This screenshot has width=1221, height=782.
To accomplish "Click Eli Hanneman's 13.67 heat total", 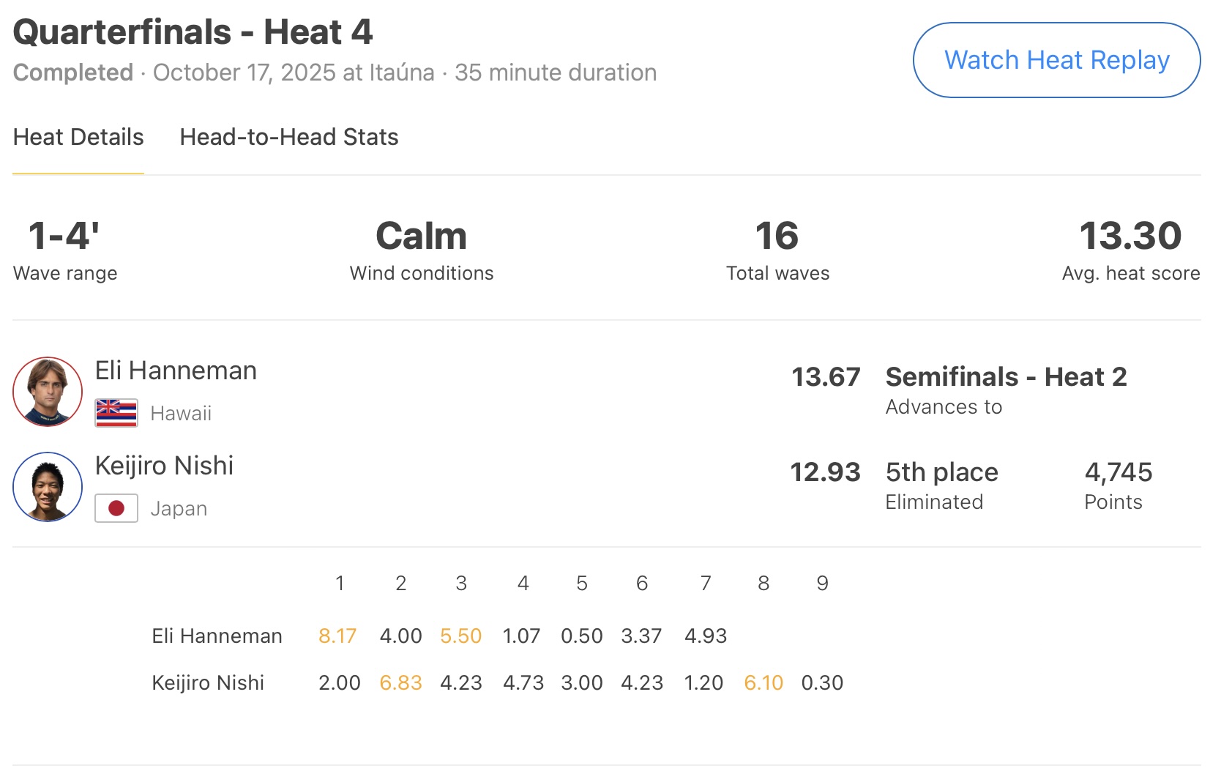I will click(826, 377).
